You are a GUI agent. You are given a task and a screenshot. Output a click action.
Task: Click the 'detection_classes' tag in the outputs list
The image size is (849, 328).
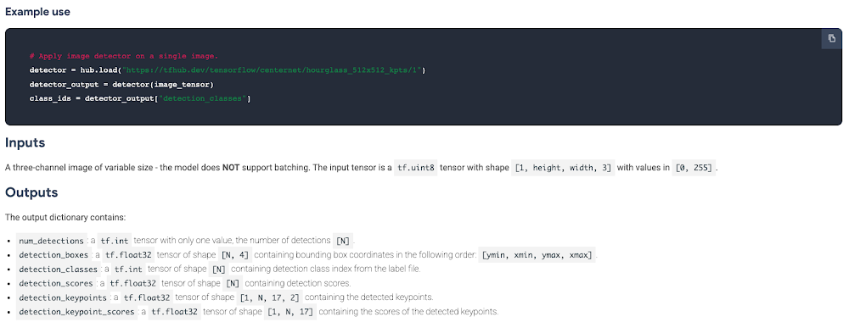pos(59,269)
